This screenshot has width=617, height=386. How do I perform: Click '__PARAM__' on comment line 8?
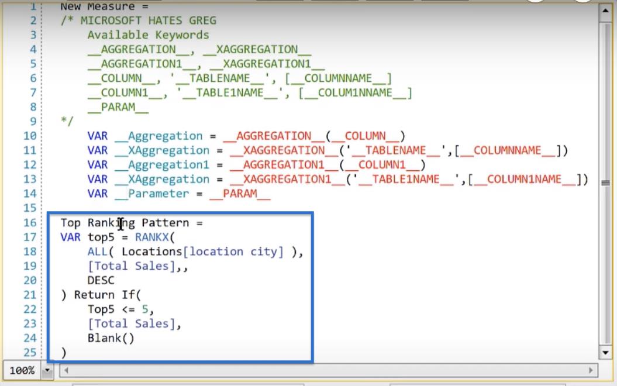tap(118, 107)
